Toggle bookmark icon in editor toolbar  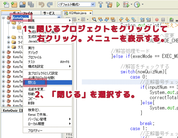click(134, 19)
